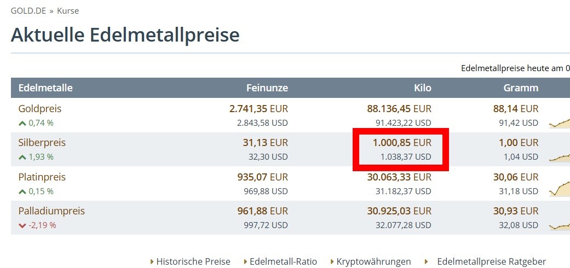The width and height of the screenshot is (570, 268).
Task: Click the Kurse breadcrumb item
Action: [x=68, y=11]
